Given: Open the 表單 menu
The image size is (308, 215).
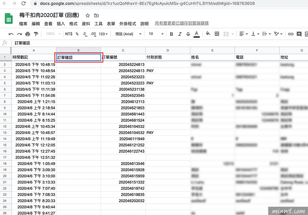Looking at the screenshot, I should click(111, 24).
